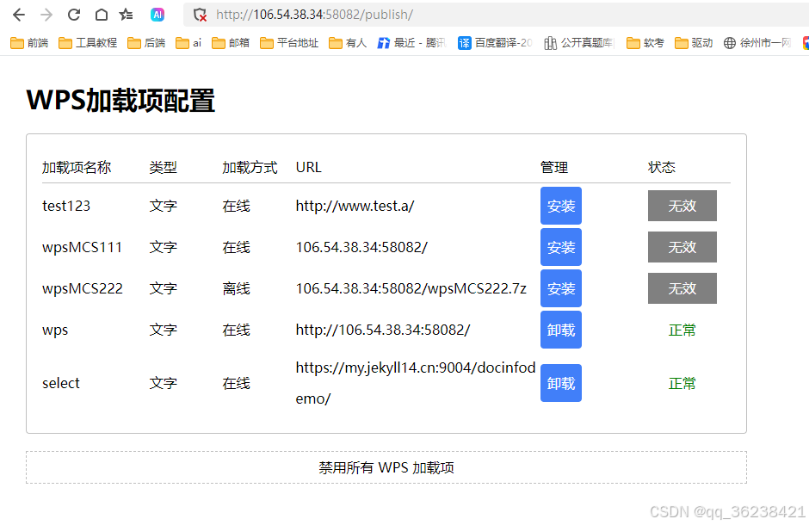Click the 加载项名称 column header
The image size is (809, 525).
[x=77, y=167]
